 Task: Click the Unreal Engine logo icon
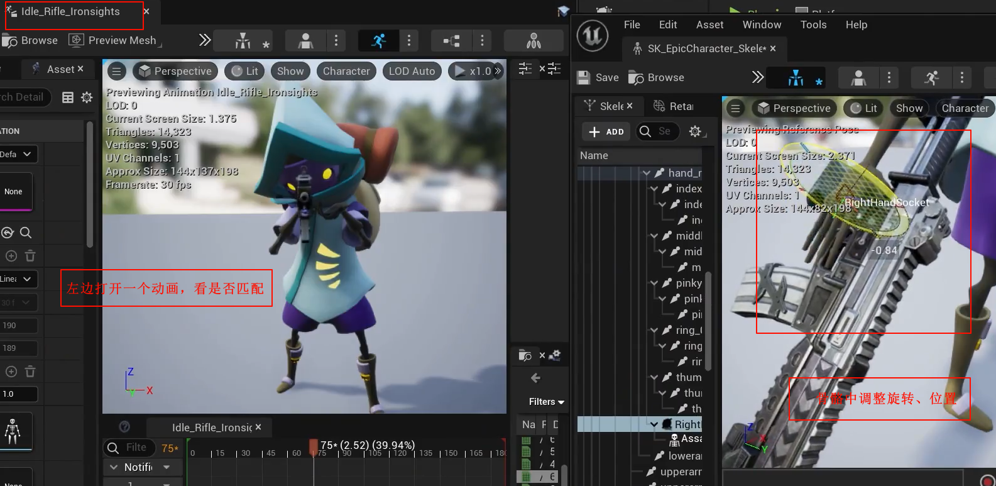pyautogui.click(x=593, y=35)
